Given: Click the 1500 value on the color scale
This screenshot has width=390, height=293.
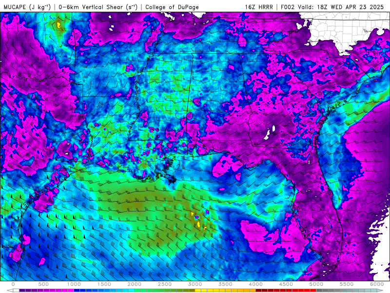Looking at the screenshot, I should click(104, 284).
